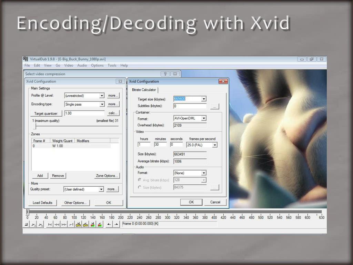Click the Play input video icon

pos(33,224)
